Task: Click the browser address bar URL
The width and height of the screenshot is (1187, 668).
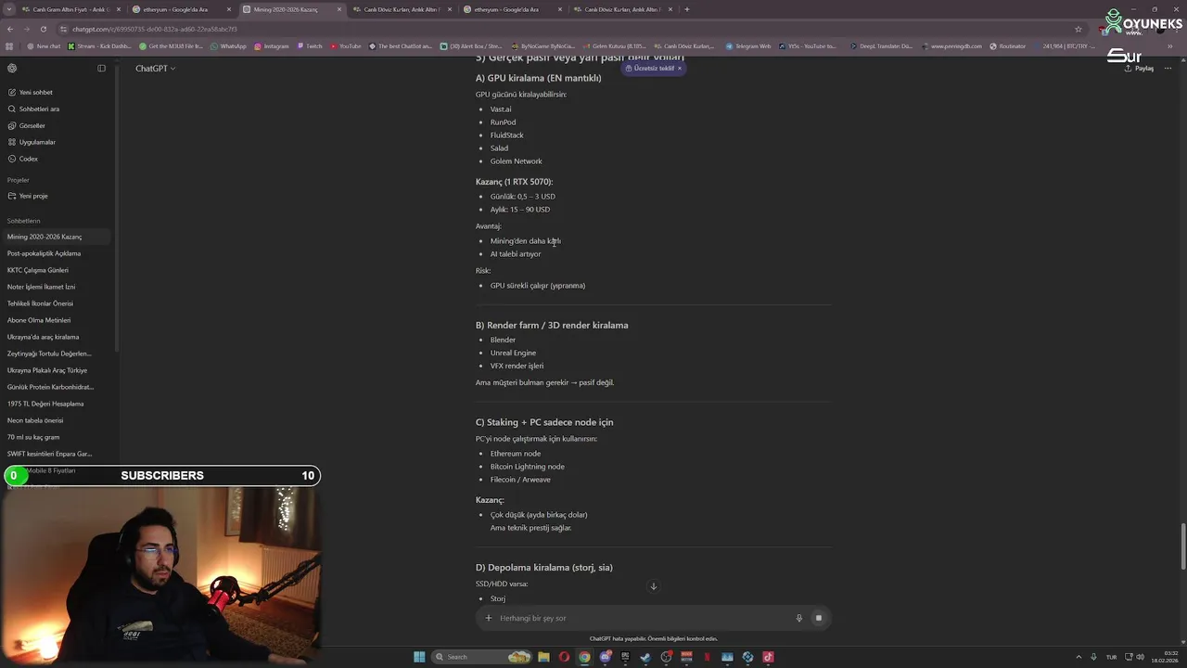Action: pyautogui.click(x=155, y=29)
